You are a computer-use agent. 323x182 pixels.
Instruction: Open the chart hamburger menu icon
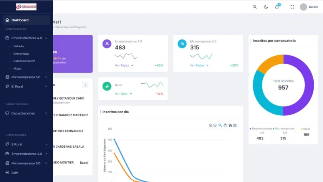click(235, 125)
